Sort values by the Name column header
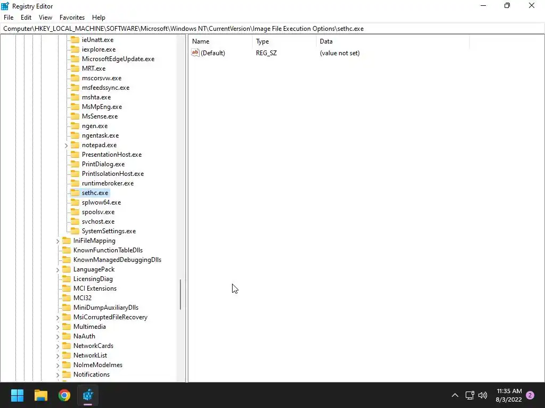This screenshot has width=545, height=408. (221, 41)
